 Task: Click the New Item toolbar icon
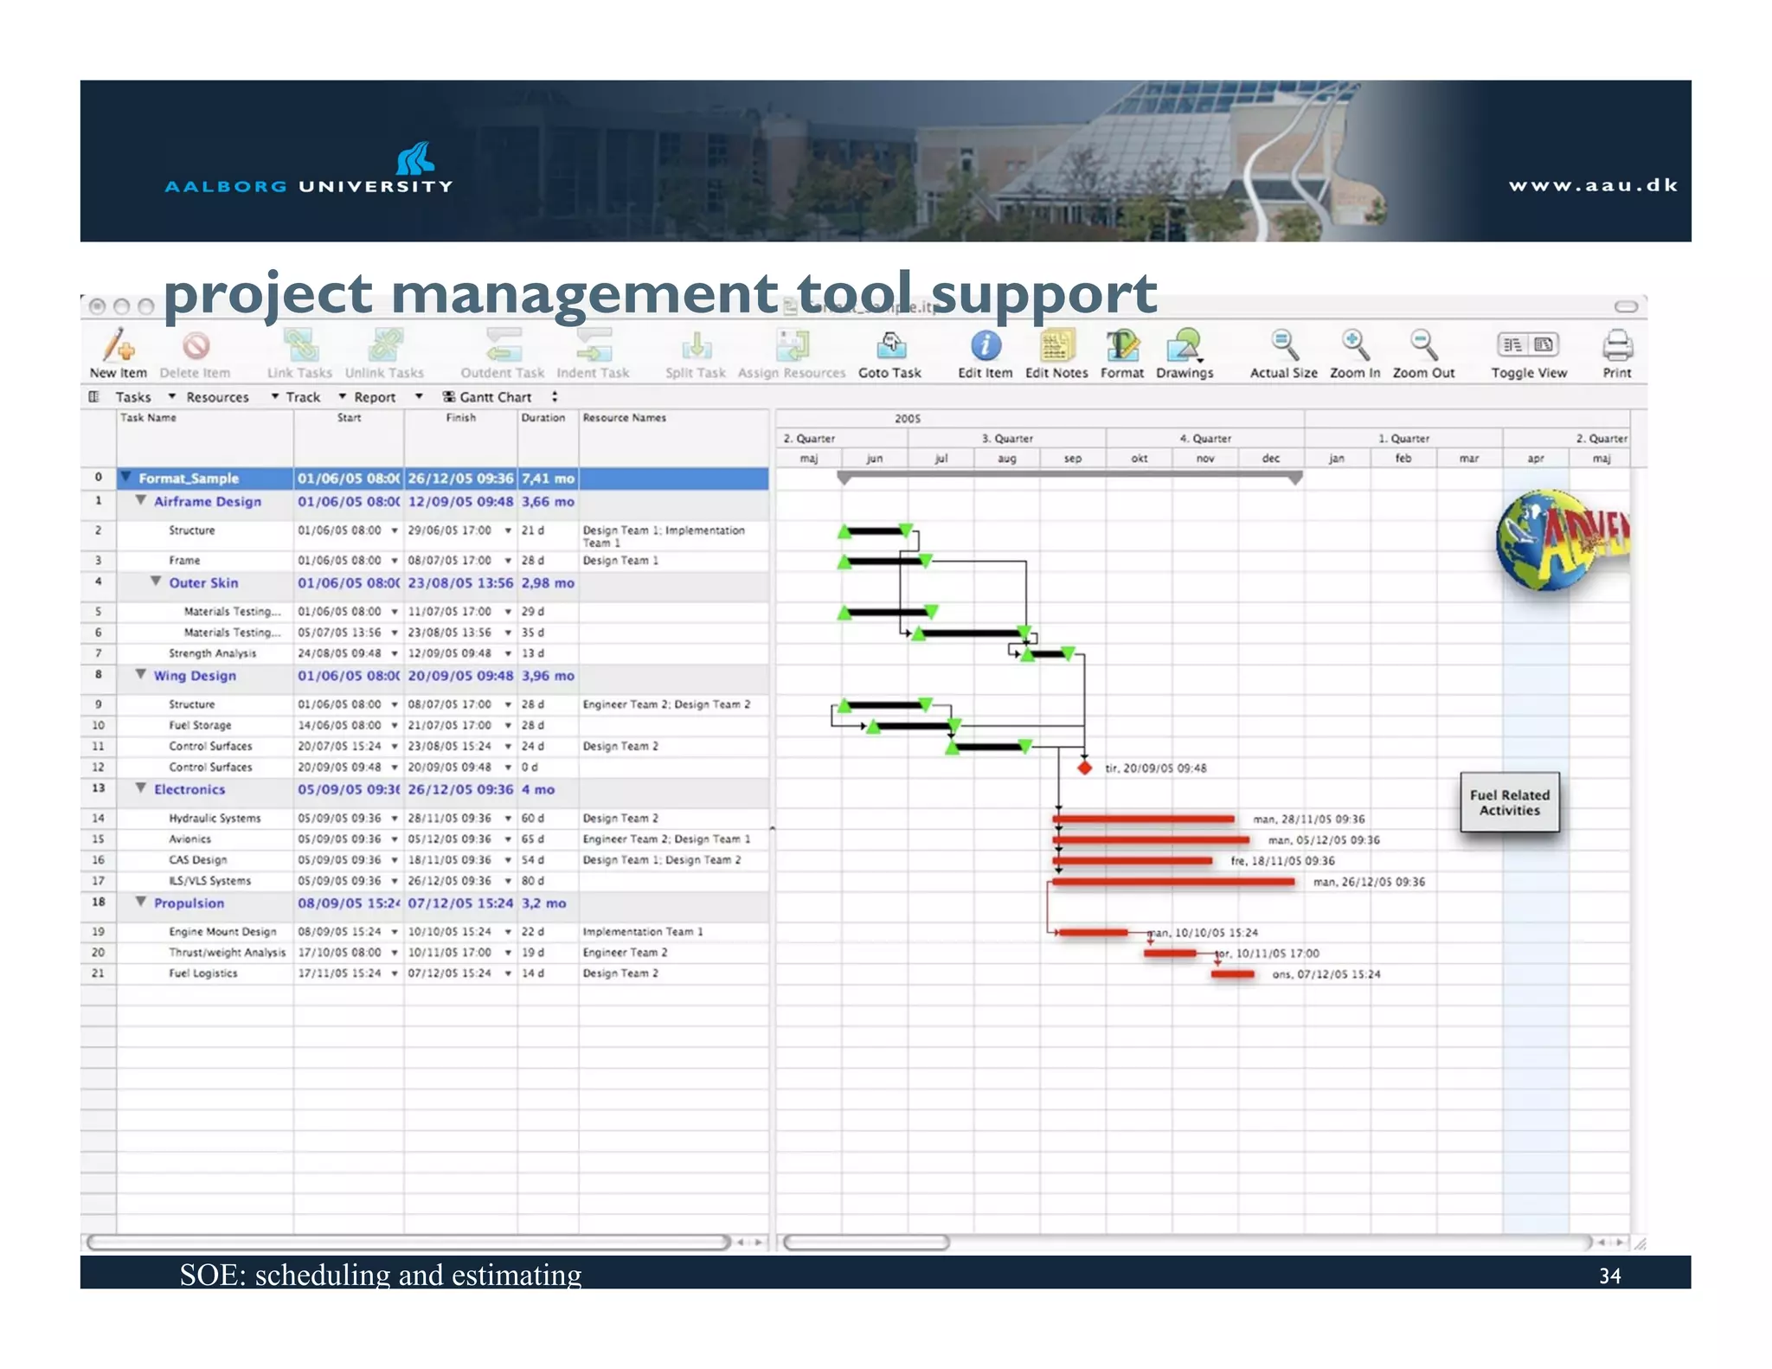[119, 346]
